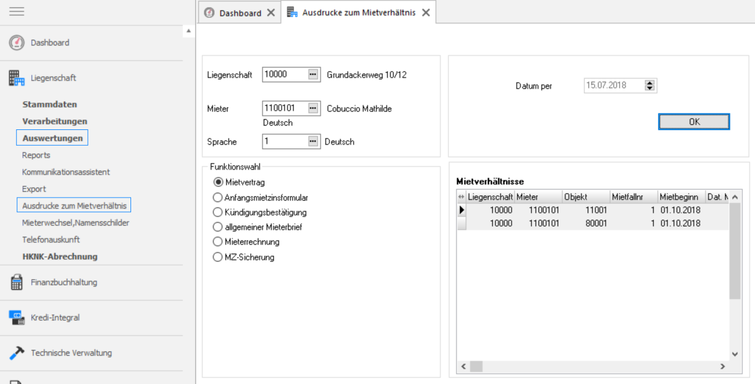Open Verarbeitungen in the sidebar
Image resolution: width=755 pixels, height=384 pixels.
(x=55, y=121)
